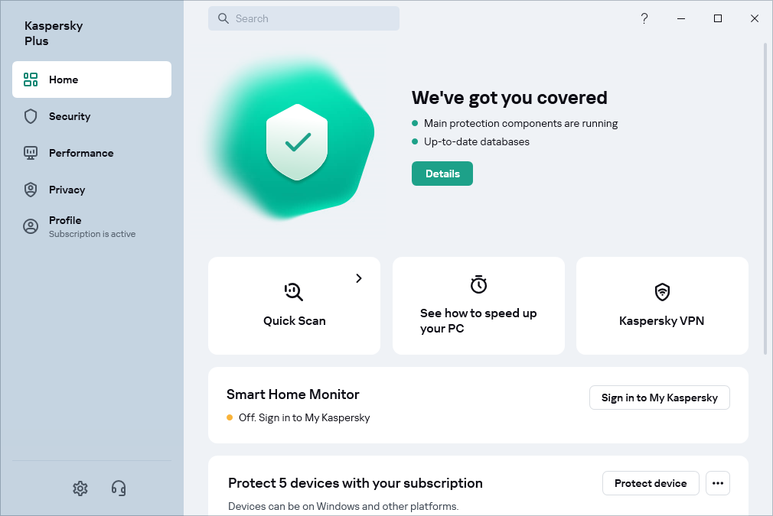Click the stopwatch speed-up icon
The image size is (773, 516).
[x=478, y=284]
